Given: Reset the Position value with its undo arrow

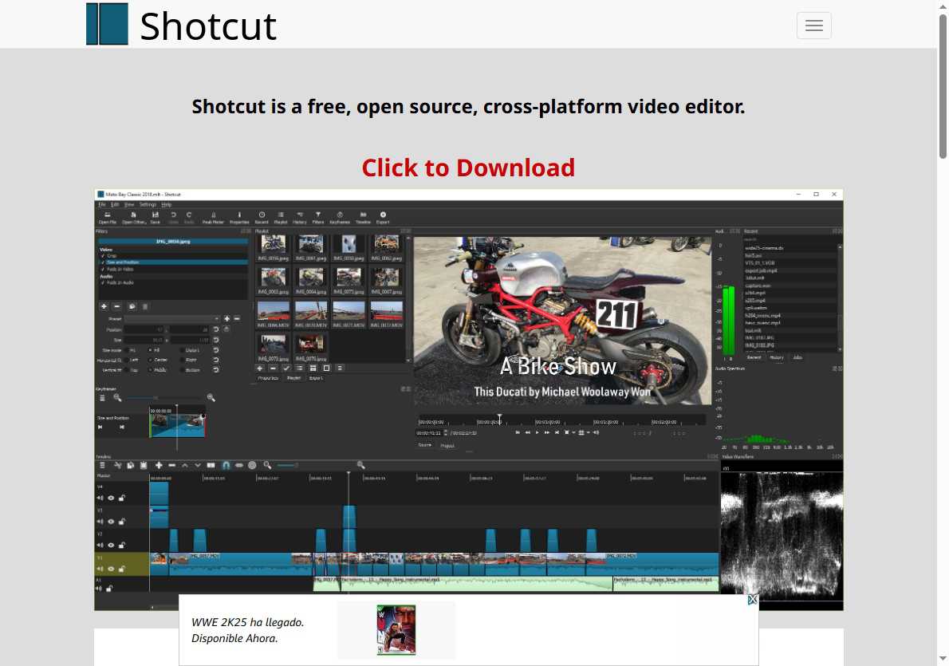Looking at the screenshot, I should (x=216, y=329).
